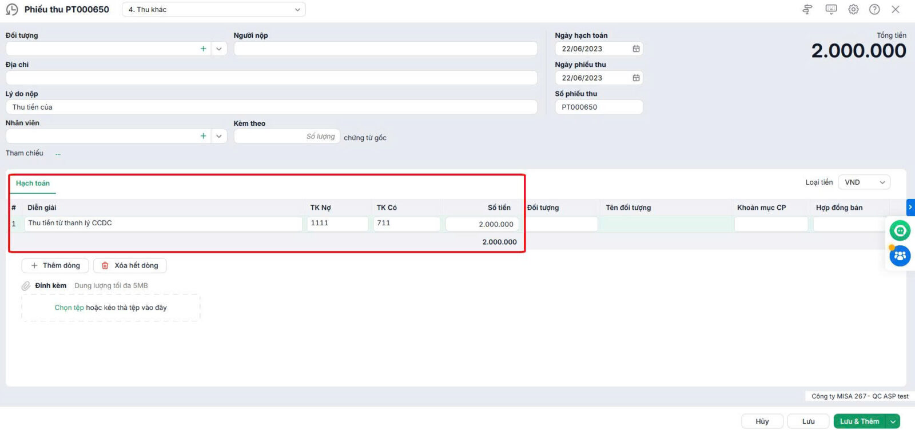Click Kèm theo Số lượng field
The image size is (915, 430).
[287, 136]
